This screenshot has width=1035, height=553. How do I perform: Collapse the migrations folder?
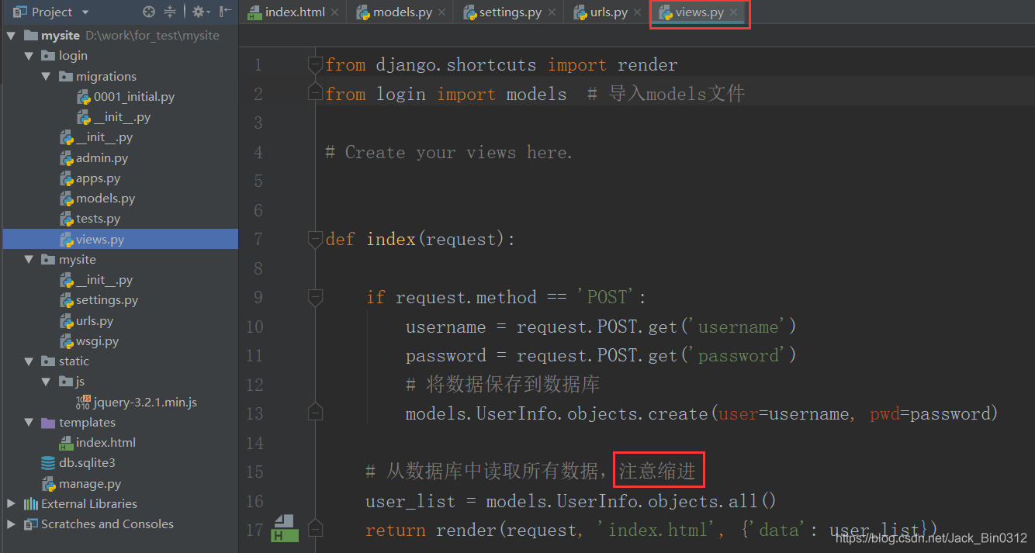(x=46, y=76)
